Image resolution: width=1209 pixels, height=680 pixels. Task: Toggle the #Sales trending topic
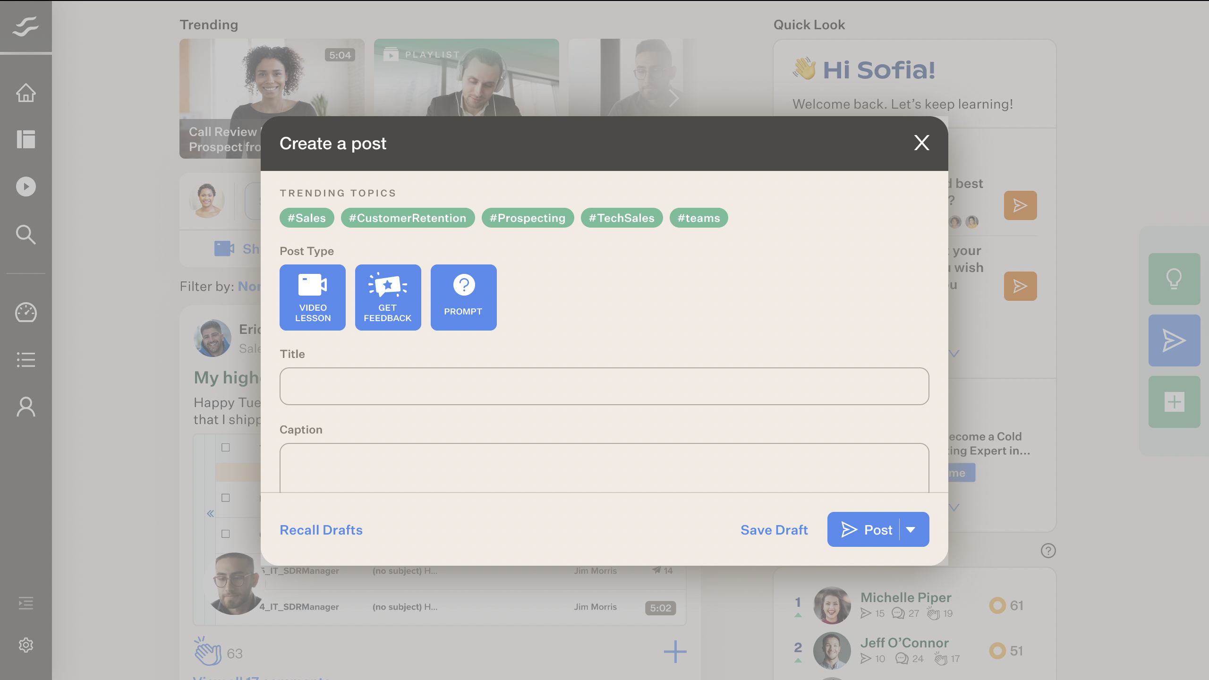(x=307, y=218)
